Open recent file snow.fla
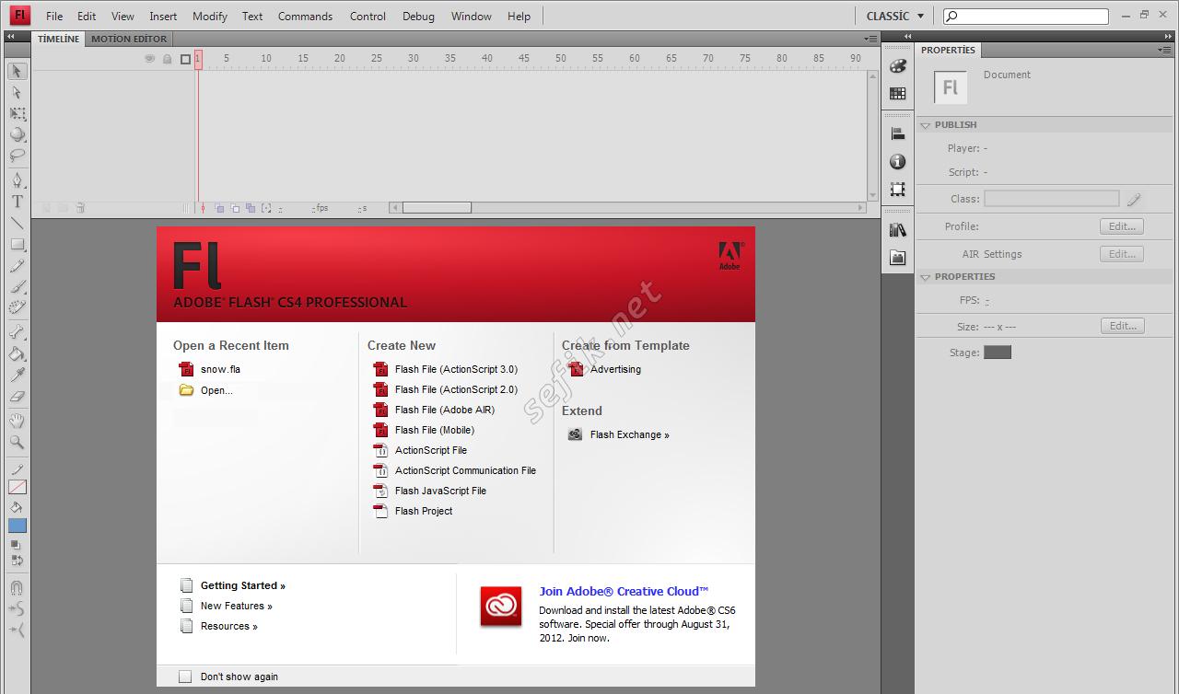The image size is (1179, 694). coord(210,369)
